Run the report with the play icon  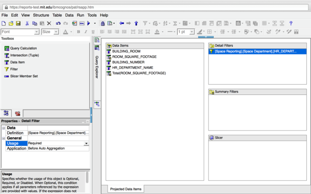click(x=89, y=23)
